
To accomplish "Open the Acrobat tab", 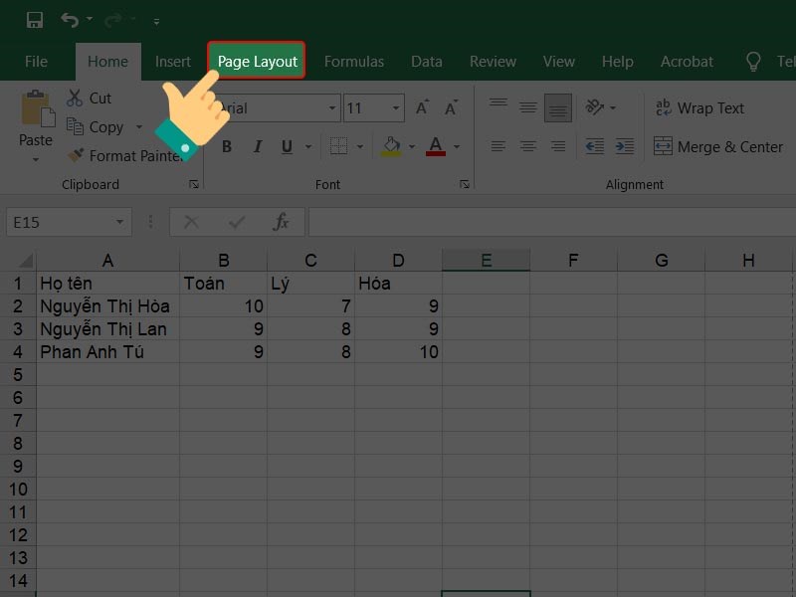I will [x=687, y=62].
